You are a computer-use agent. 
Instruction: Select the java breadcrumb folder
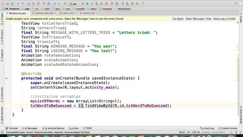coord(56,9)
